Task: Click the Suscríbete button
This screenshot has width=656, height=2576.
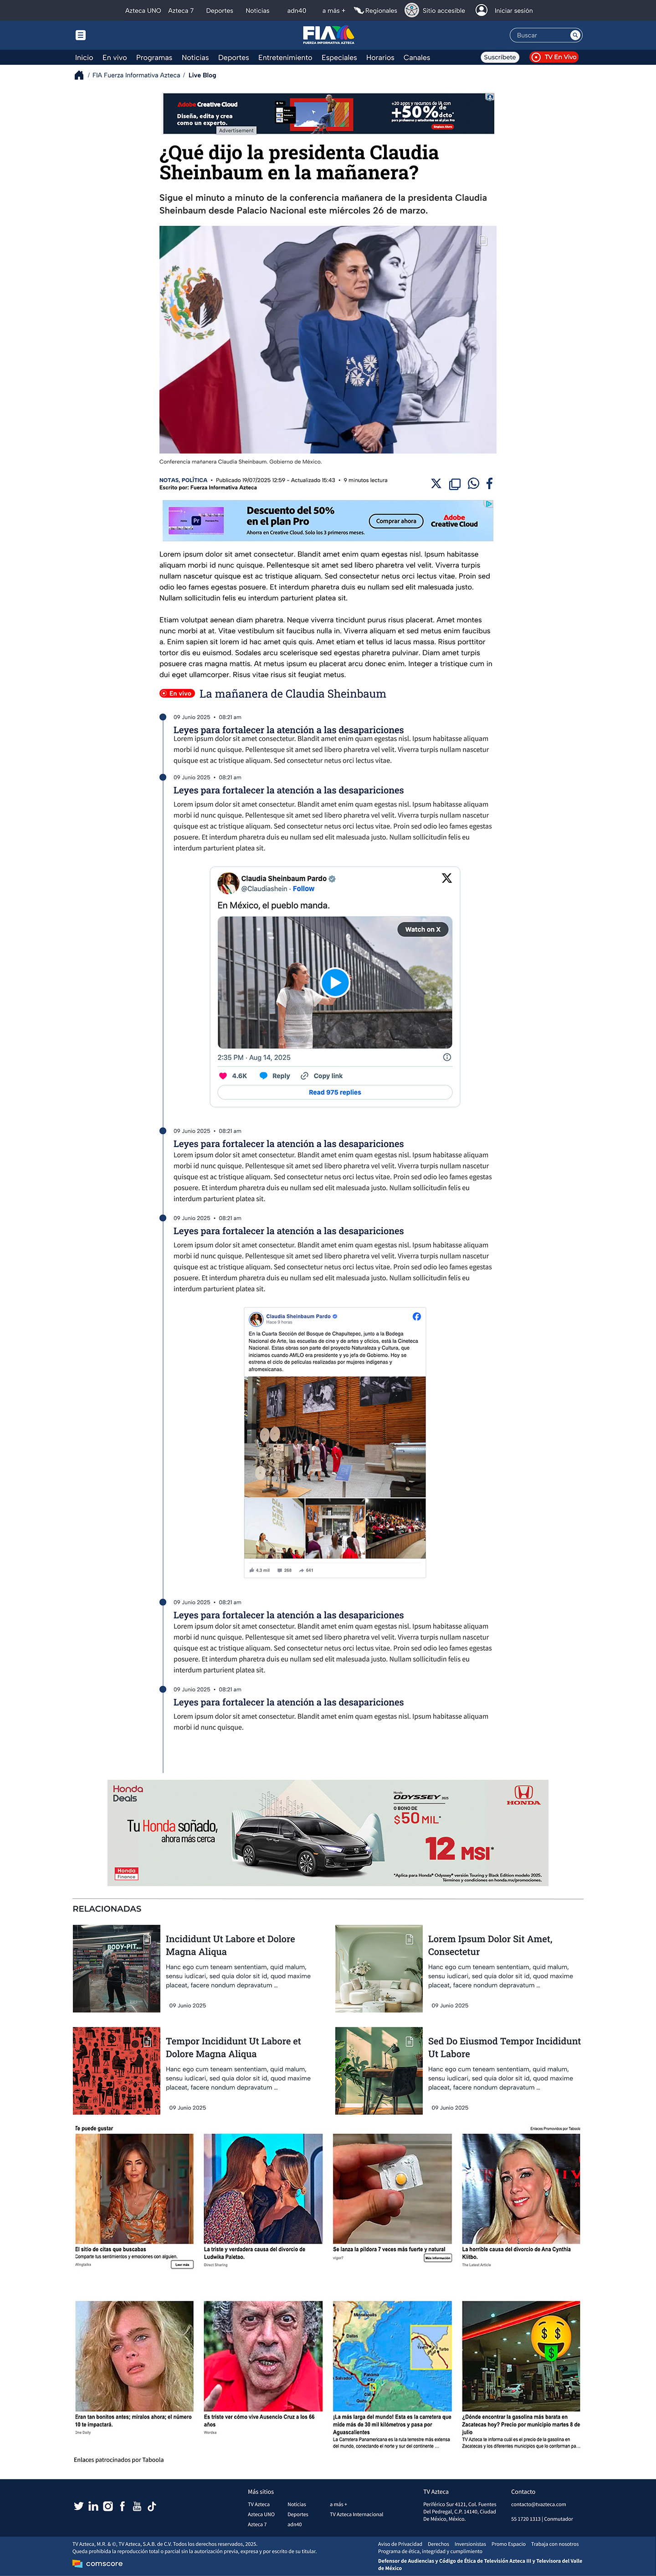Action: pyautogui.click(x=499, y=57)
